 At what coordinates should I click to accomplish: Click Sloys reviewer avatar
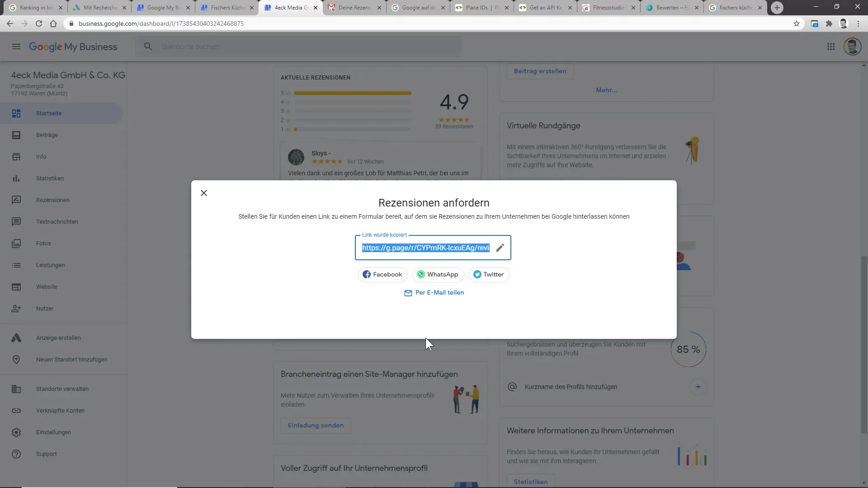coord(296,157)
